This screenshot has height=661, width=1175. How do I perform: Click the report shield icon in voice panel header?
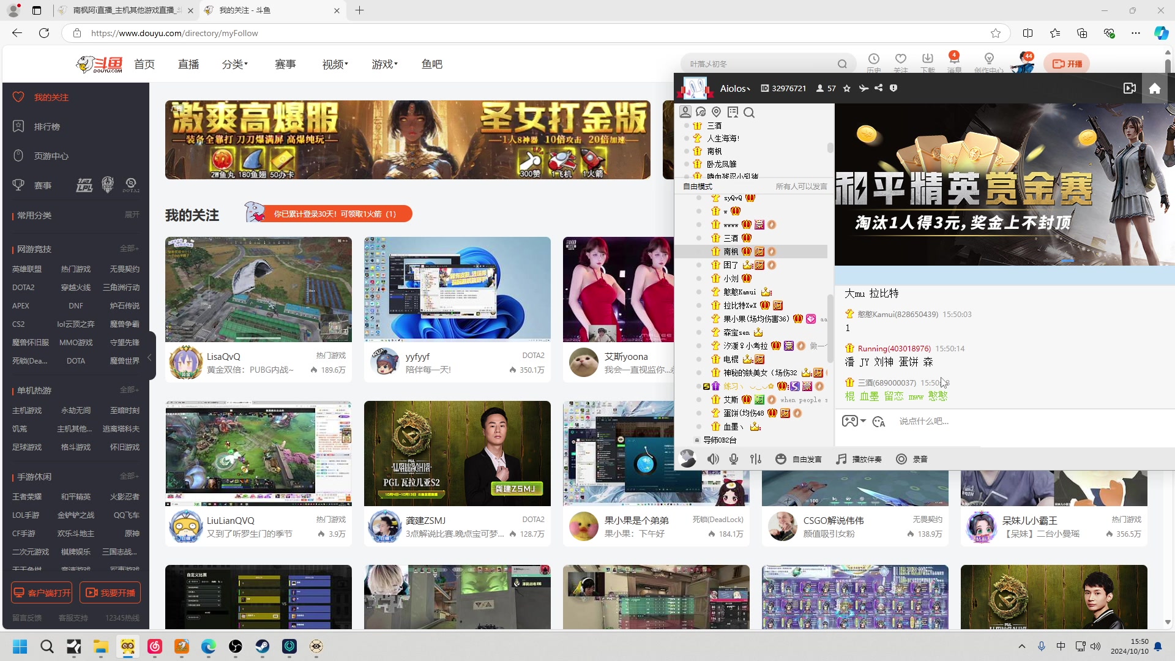point(893,88)
